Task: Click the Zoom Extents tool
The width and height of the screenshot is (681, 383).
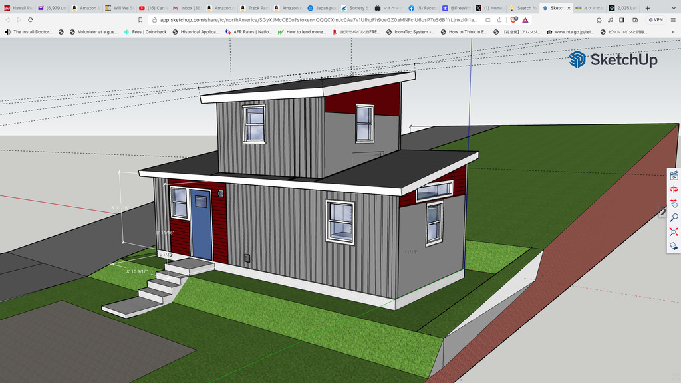Action: [x=673, y=231]
